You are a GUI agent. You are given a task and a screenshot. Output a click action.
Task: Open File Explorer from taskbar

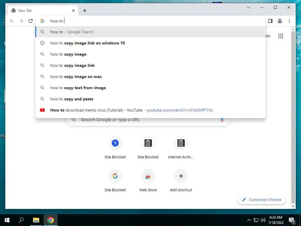(36, 220)
